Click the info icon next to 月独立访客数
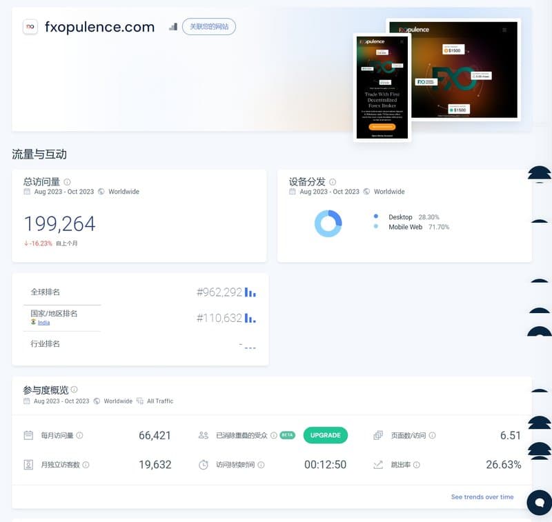The height and width of the screenshot is (522, 552). (86, 465)
